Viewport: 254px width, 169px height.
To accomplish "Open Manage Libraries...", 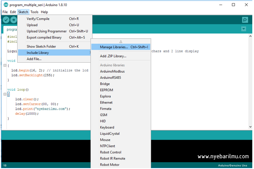I will (121, 47).
